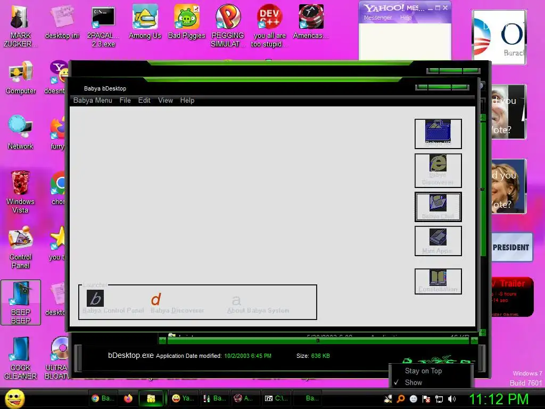
Task: Select the PEGGING SIMULAT shortcut
Action: [x=228, y=27]
